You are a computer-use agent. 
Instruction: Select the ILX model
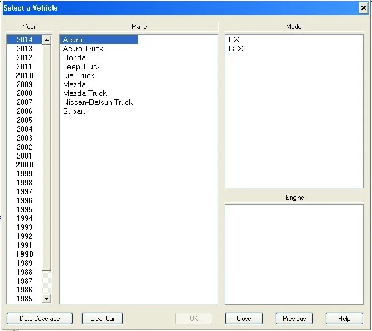click(234, 40)
